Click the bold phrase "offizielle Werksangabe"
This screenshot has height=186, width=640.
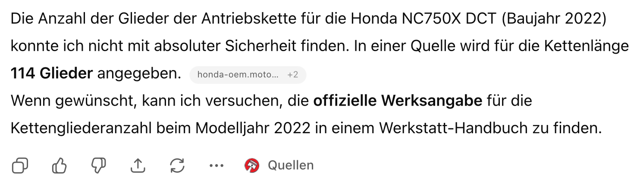398,101
